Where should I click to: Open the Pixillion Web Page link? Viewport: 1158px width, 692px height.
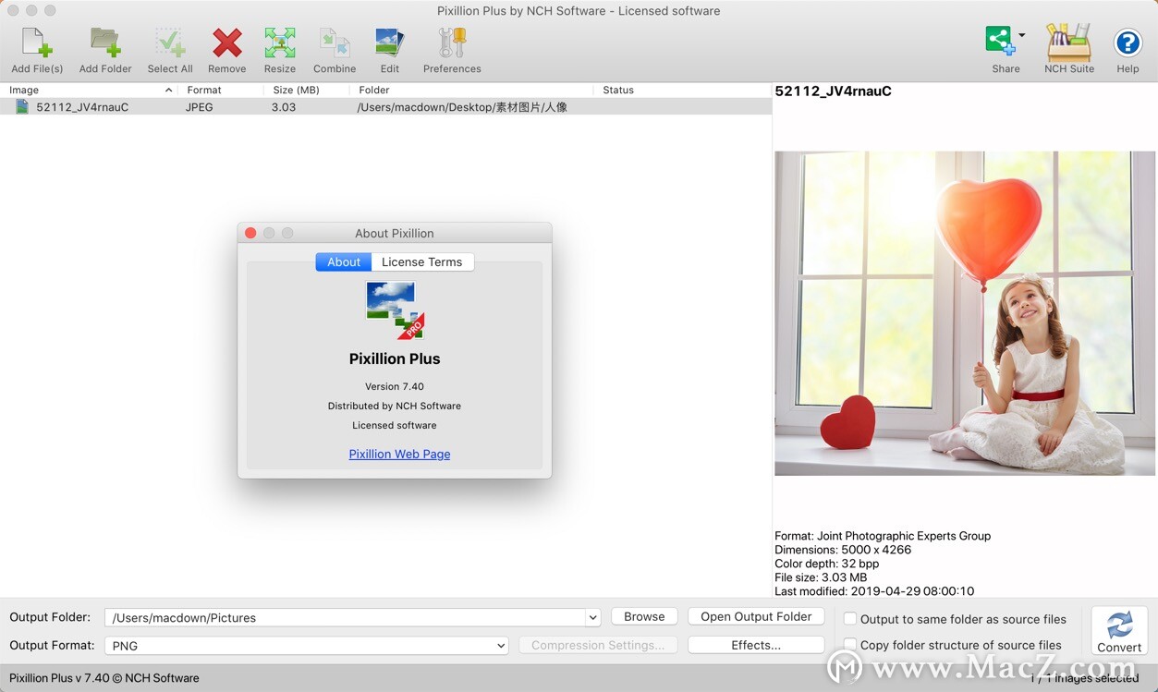(399, 454)
